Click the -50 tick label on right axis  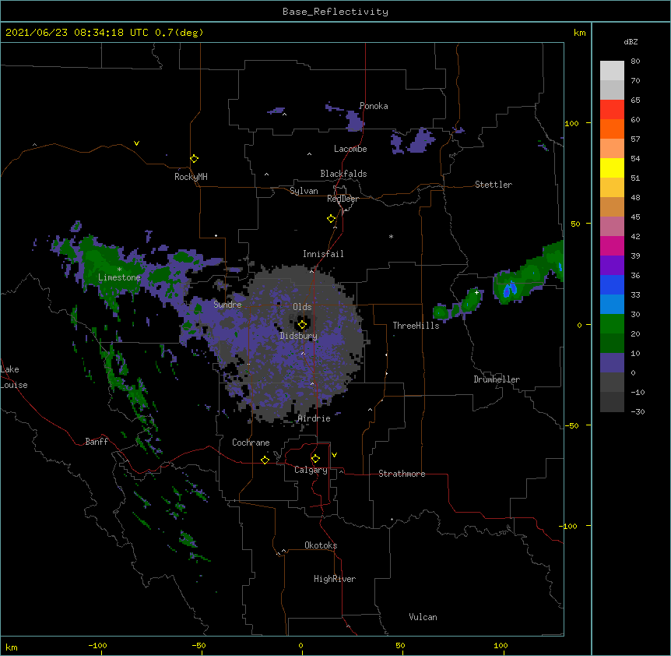tap(571, 425)
